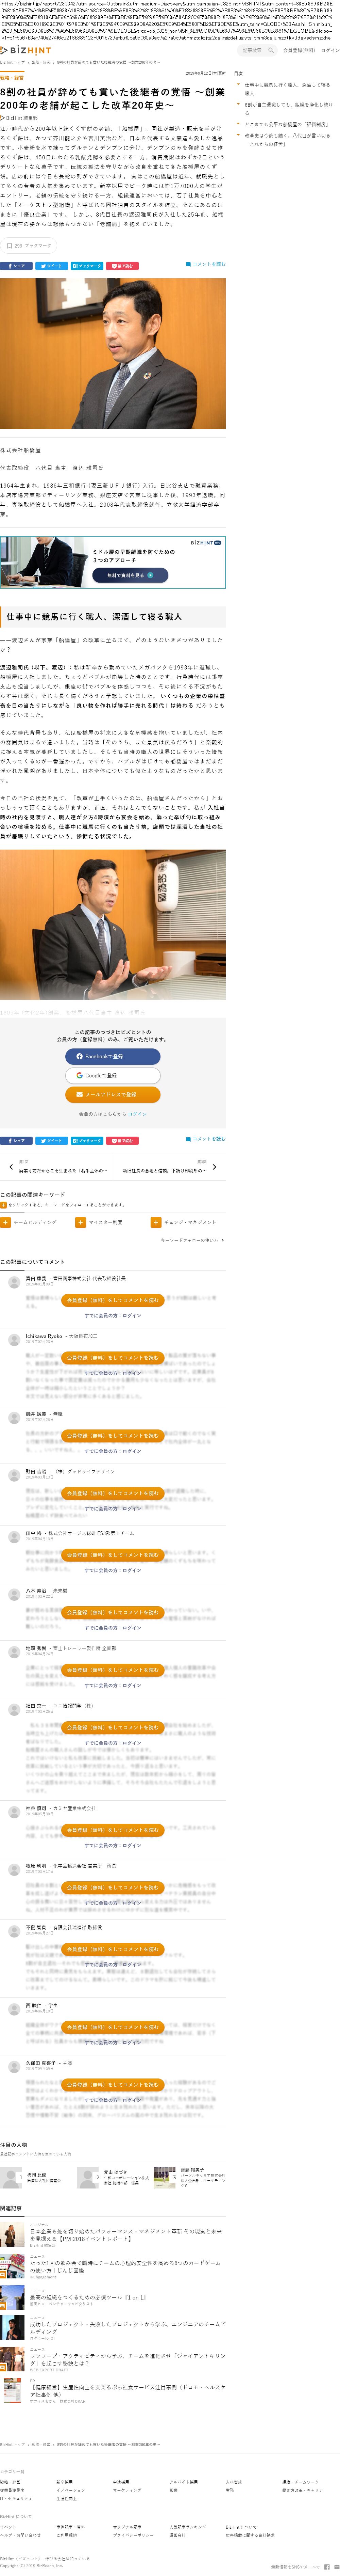Screen dimensions: 340x2576
Task: Click orange 会員登録 button on Ichikawa Ryoko comment
Action: coord(113,1358)
